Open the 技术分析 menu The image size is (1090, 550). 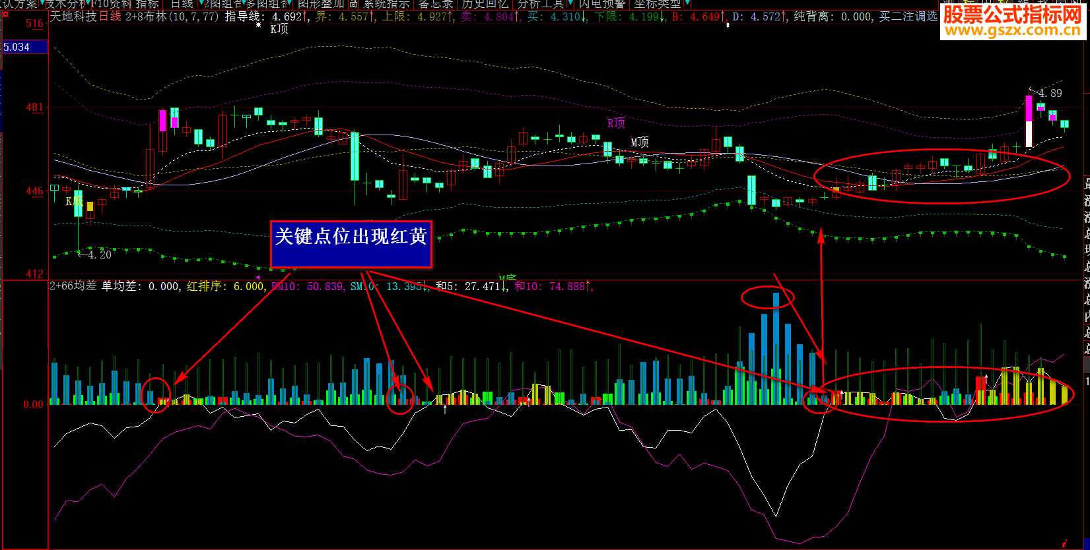coord(66,3)
